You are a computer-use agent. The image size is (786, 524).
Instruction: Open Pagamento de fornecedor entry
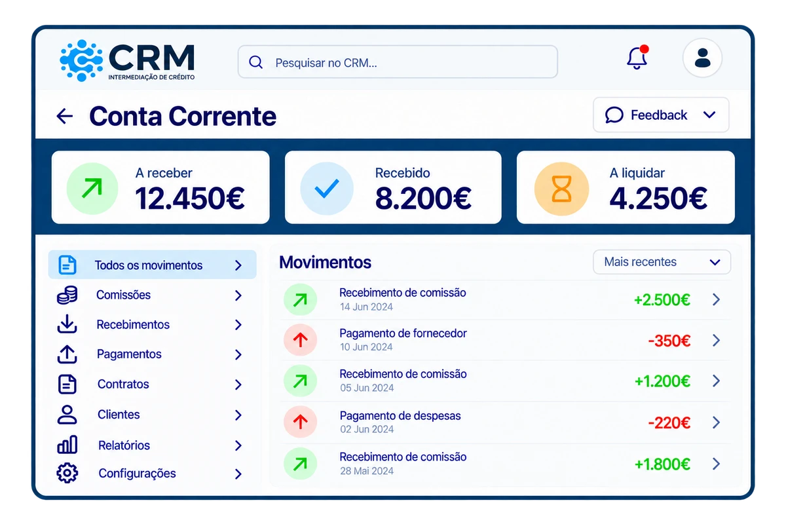coord(504,340)
